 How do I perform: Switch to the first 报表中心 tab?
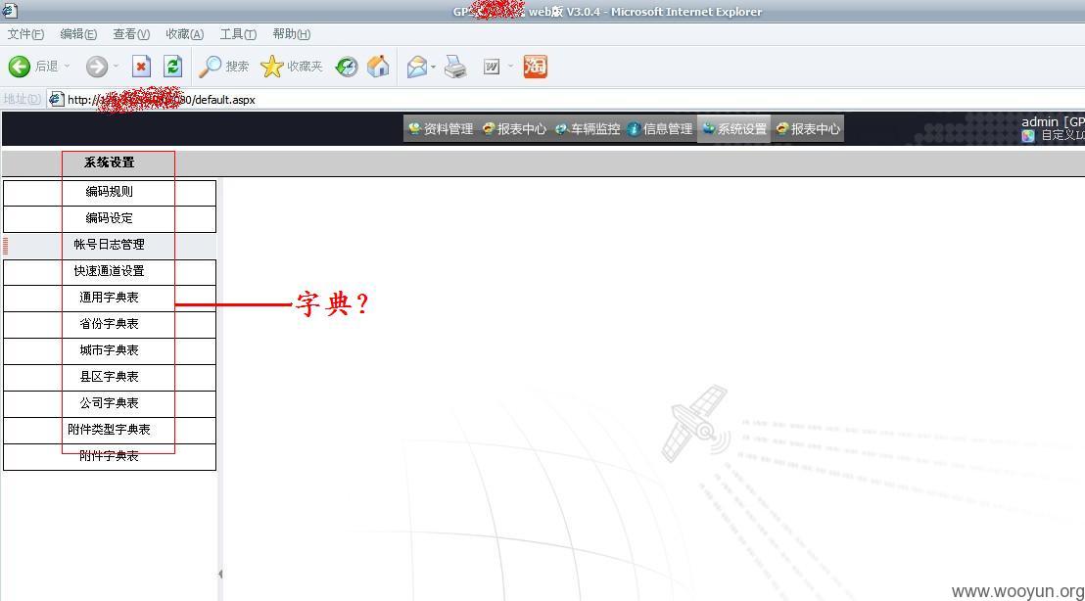(513, 128)
